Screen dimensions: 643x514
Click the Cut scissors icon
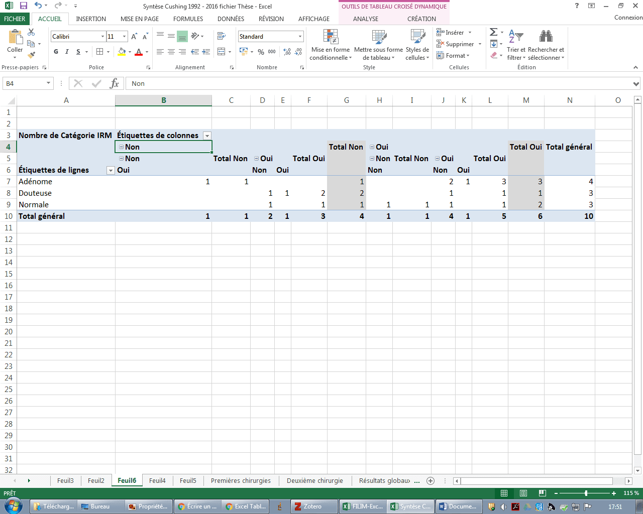click(x=32, y=33)
